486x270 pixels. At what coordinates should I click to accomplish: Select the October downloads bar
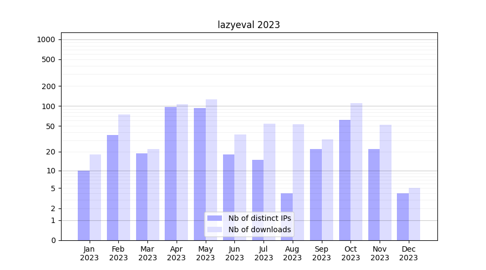(356, 172)
